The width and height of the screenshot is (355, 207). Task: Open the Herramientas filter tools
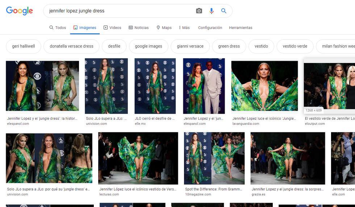click(x=241, y=28)
